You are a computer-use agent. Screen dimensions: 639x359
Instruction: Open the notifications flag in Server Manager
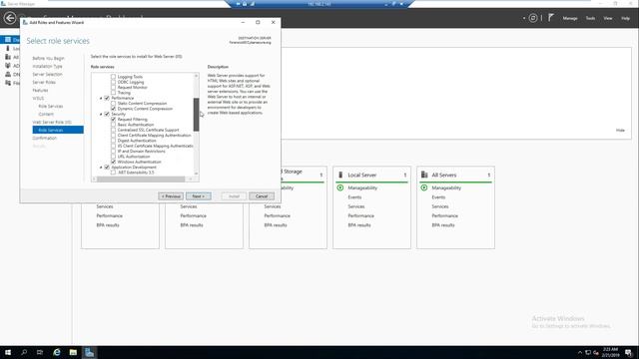(x=551, y=18)
